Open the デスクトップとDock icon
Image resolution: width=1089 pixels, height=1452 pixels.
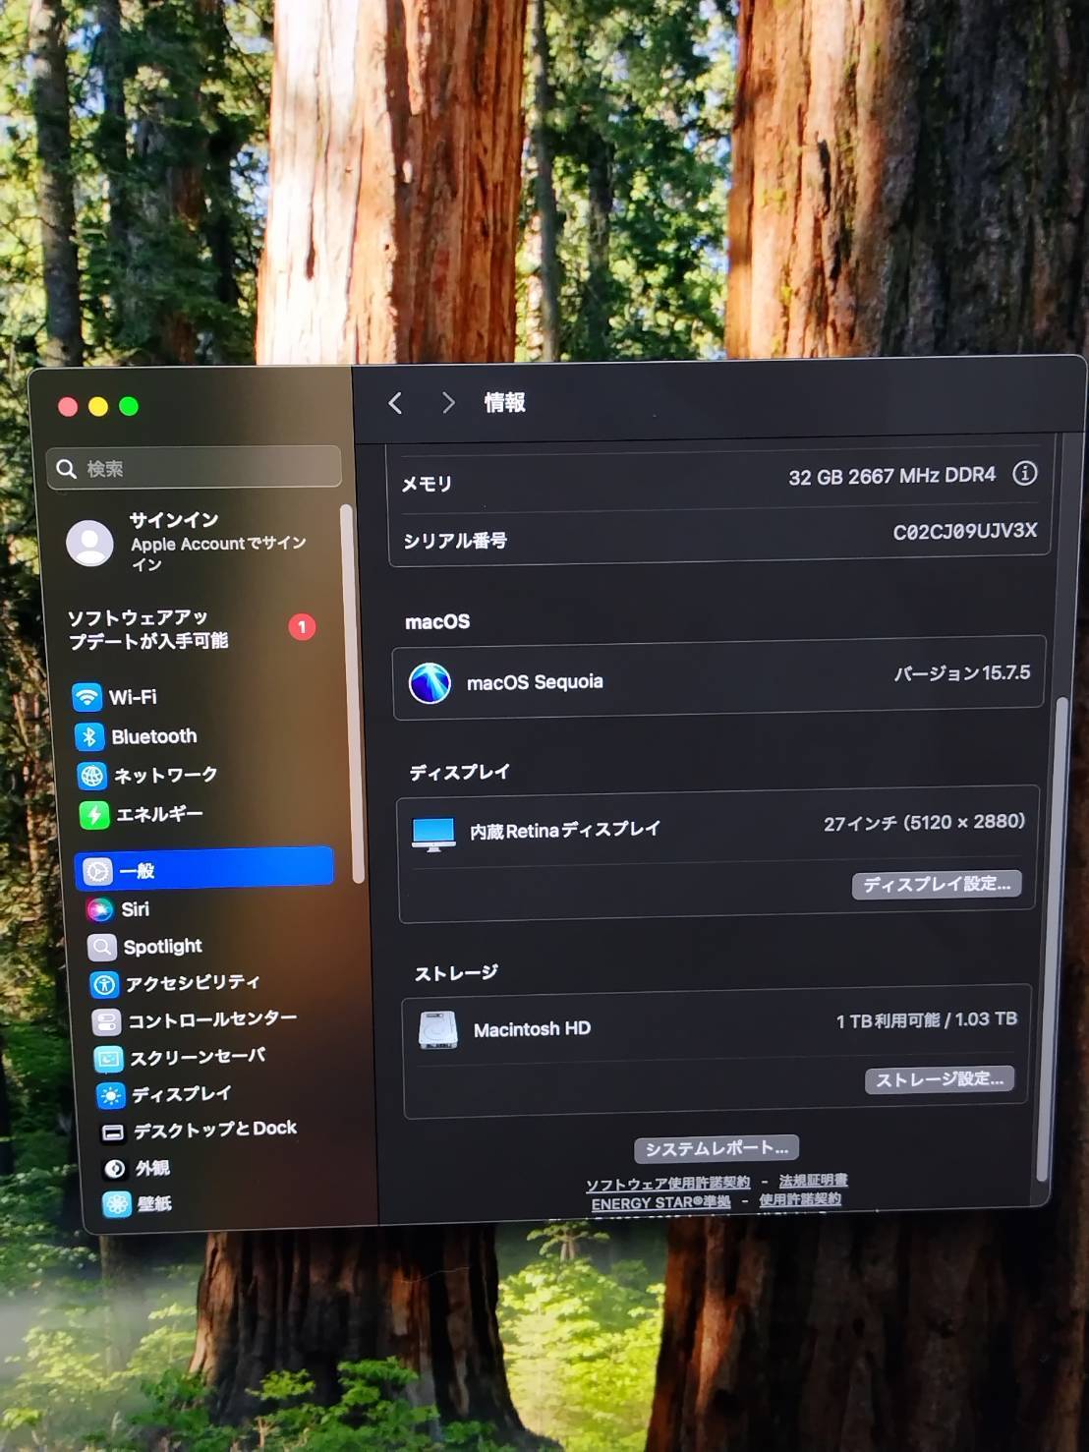[113, 1133]
